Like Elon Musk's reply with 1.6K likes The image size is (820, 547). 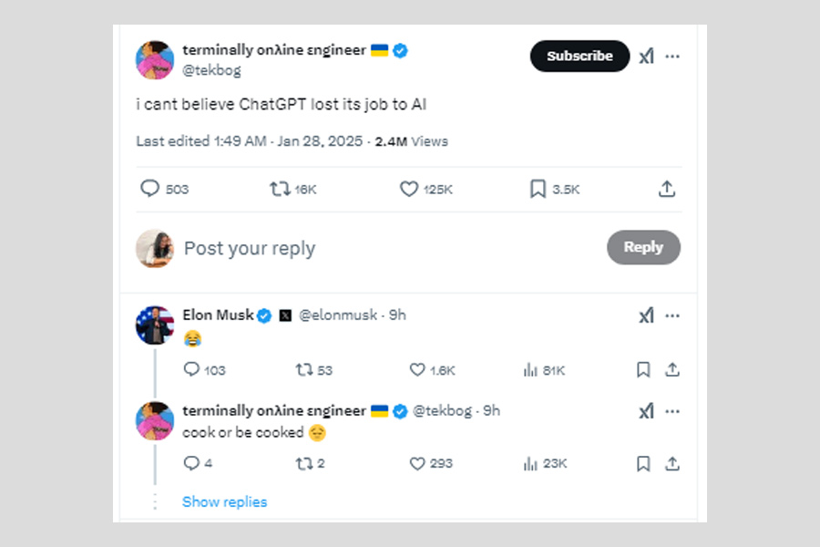tap(417, 369)
